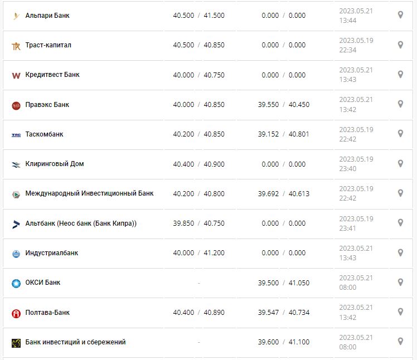Click the Банк инвестиций и сбережений link
Screen dimensions: 417x360
point(75,342)
